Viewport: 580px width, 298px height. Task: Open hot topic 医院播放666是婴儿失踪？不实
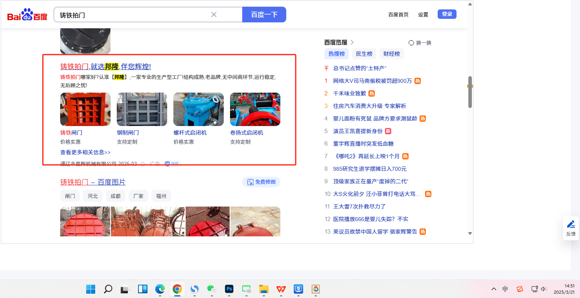(x=371, y=219)
